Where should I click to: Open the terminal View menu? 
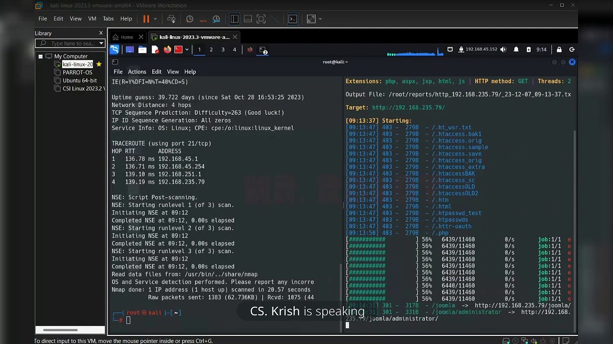point(173,72)
